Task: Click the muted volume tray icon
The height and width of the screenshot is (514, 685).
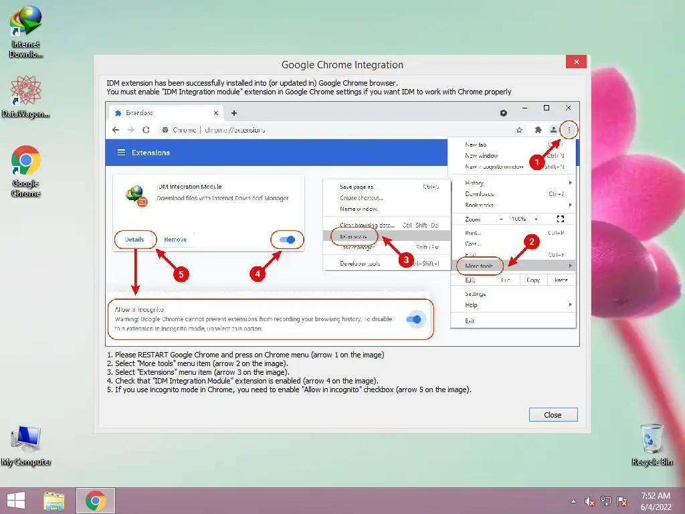Action: coord(590,501)
